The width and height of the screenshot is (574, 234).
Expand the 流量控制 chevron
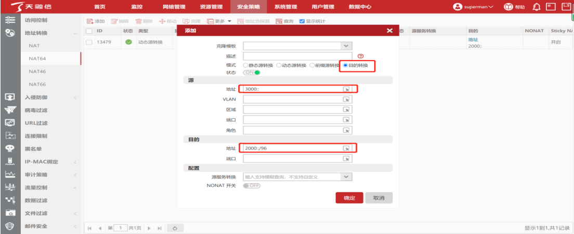[x=75, y=188]
